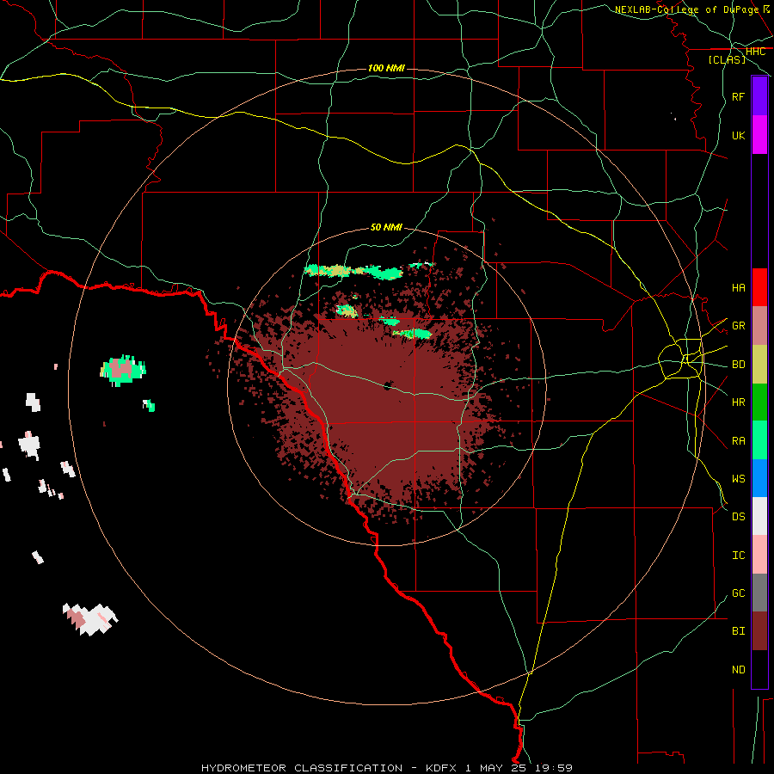Click the long green rain band near 50 NMI label
Viewport: 774px width, 774px height.
click(354, 271)
